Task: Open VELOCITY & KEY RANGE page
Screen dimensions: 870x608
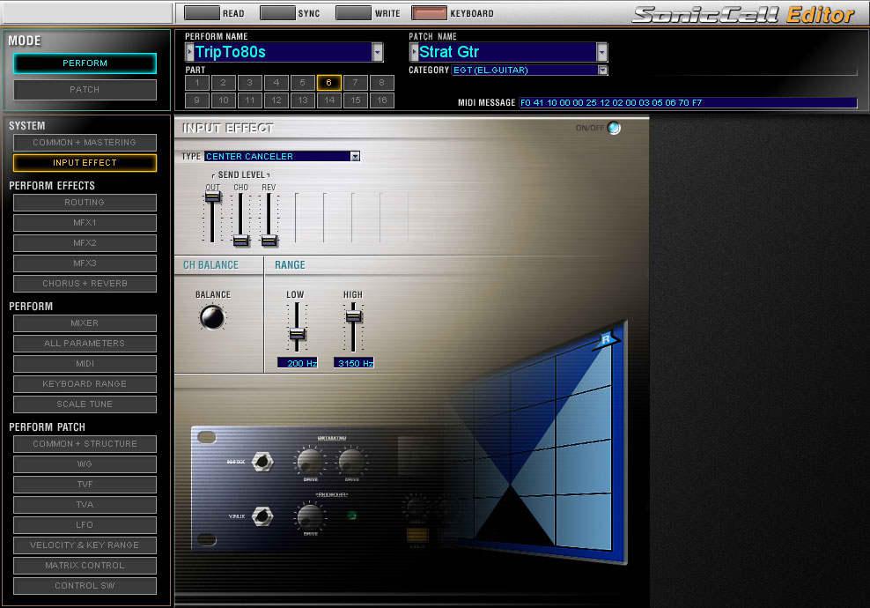Action: (x=85, y=545)
